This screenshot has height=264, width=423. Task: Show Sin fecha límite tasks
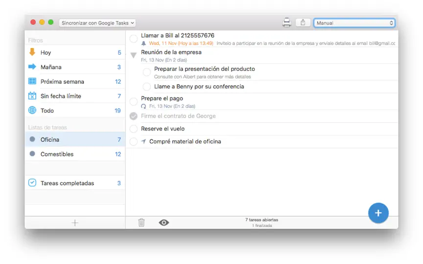coord(75,96)
